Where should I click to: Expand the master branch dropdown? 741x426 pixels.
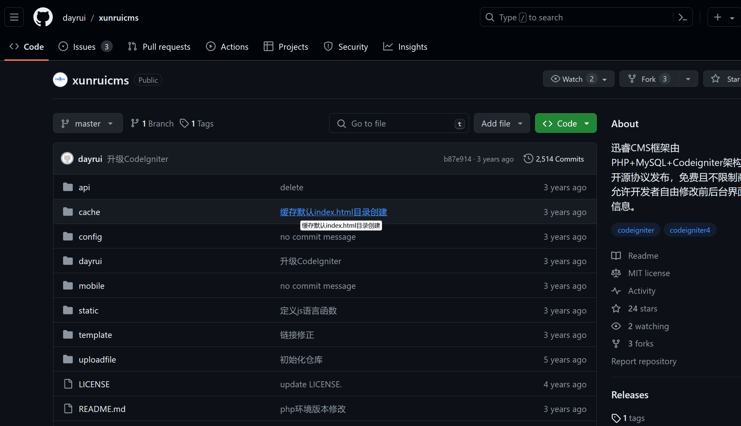87,124
